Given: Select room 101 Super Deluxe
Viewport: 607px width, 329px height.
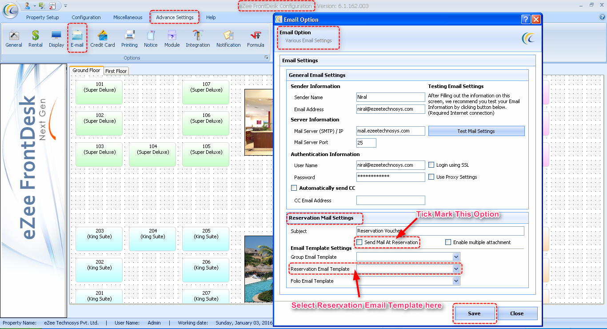Looking at the screenshot, I should coord(99,92).
